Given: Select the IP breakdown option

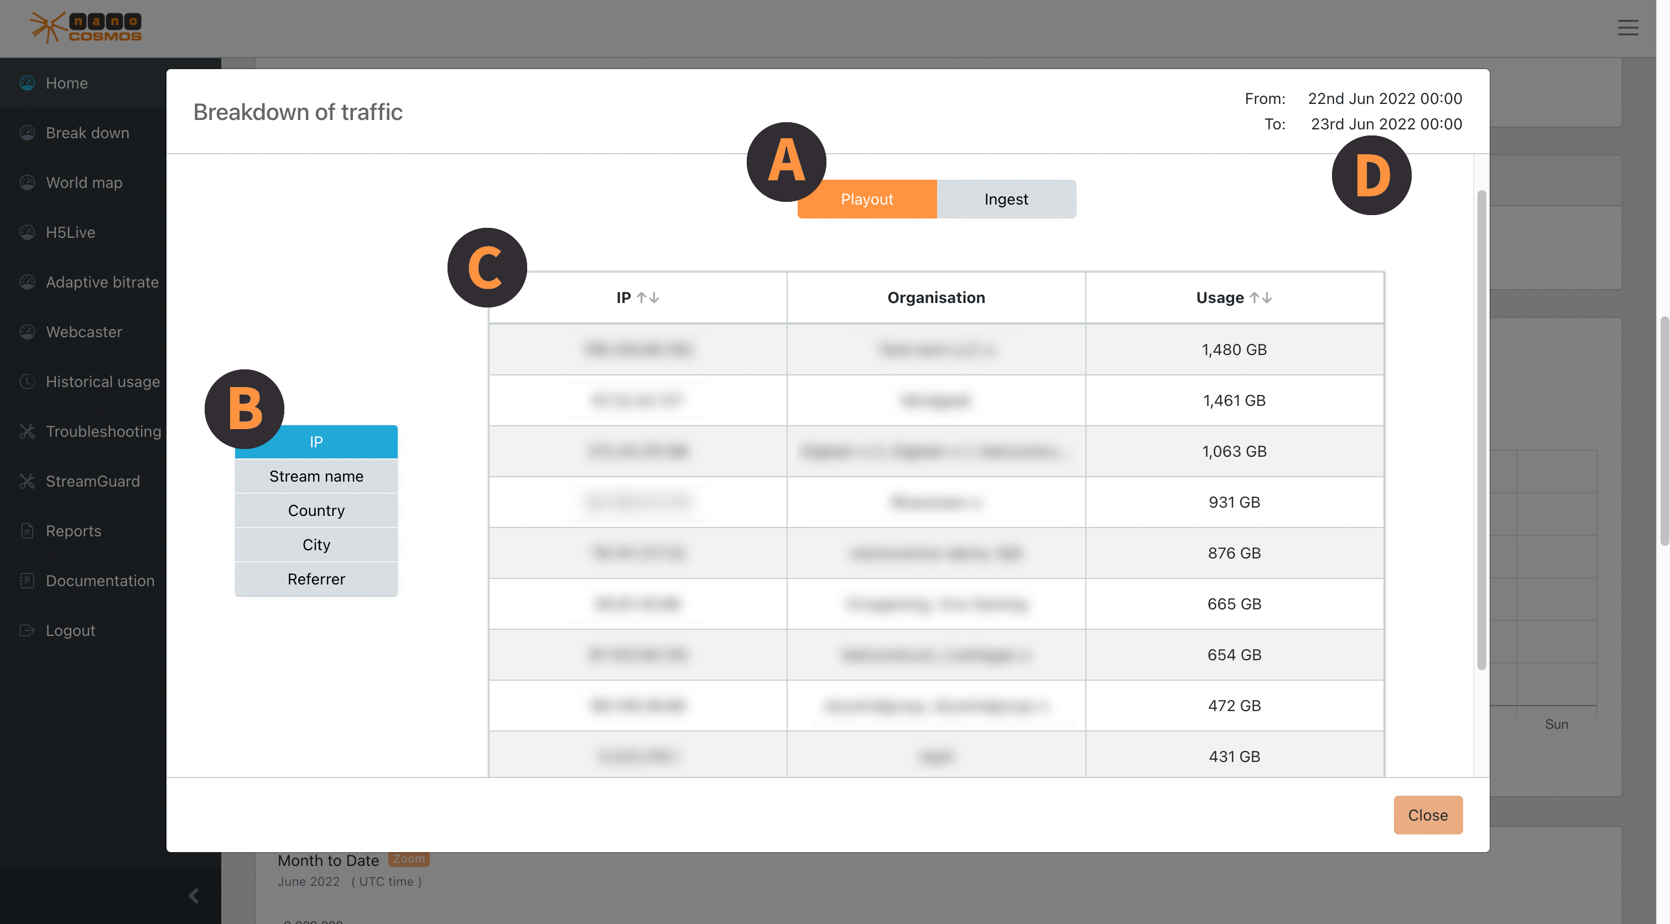Looking at the screenshot, I should [x=316, y=442].
